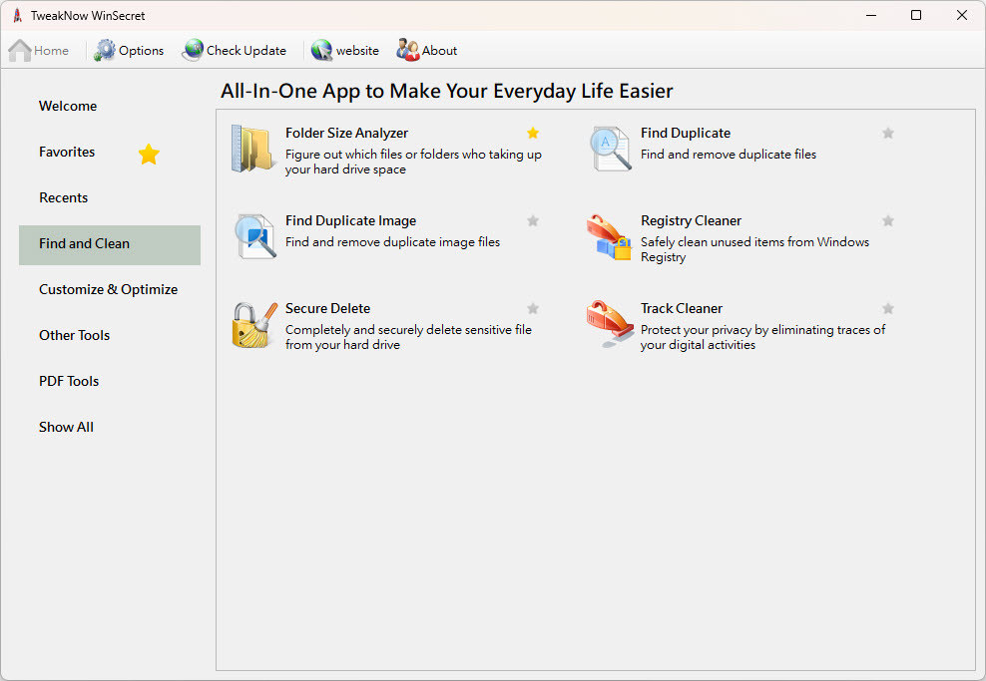The height and width of the screenshot is (681, 986).
Task: Star Track Cleaner as favorite
Action: tap(888, 308)
